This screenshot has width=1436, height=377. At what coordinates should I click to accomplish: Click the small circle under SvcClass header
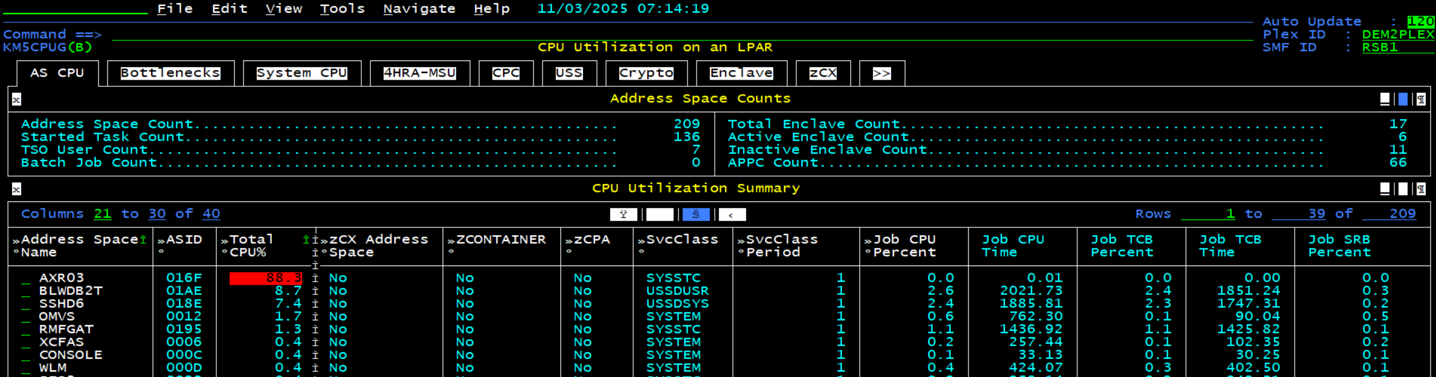[642, 252]
